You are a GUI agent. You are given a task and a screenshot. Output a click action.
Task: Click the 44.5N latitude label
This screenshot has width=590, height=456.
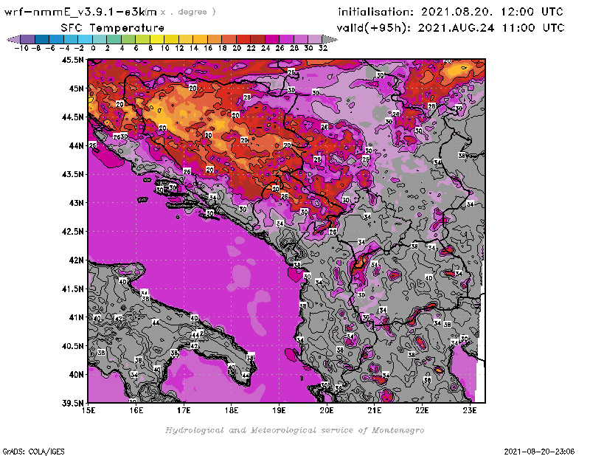(72, 117)
